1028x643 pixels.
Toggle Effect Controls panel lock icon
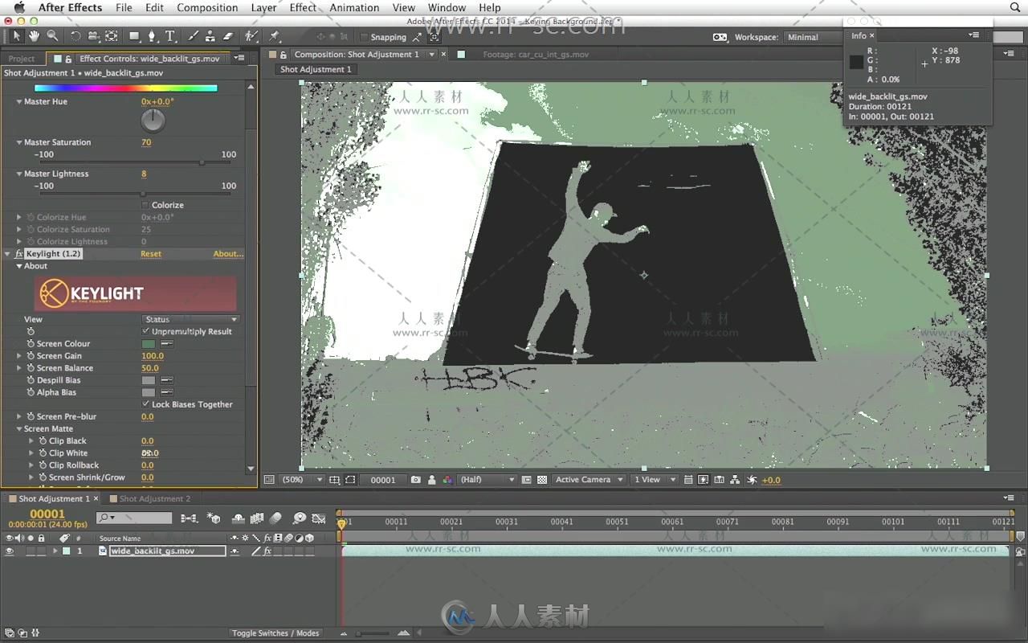coord(68,59)
